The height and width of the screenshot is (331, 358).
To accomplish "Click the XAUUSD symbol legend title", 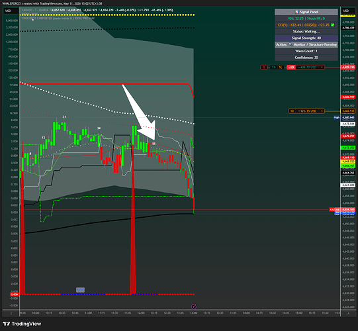I will tap(34, 11).
